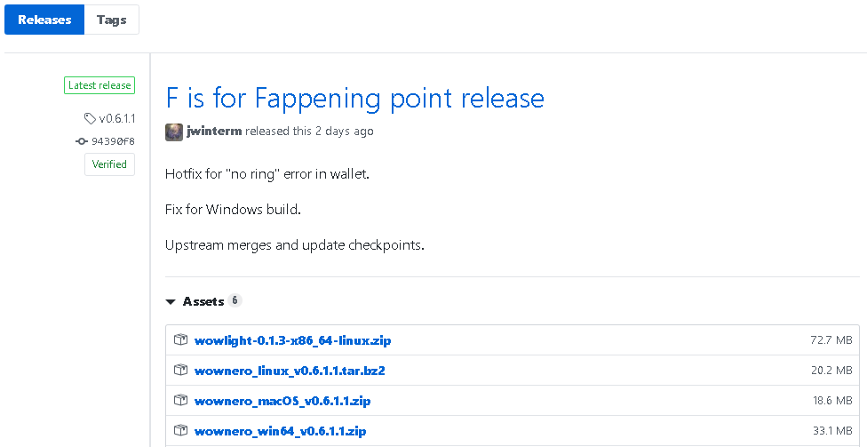Click the tag icon beside v0.6.1.1
867x447 pixels.
point(90,118)
